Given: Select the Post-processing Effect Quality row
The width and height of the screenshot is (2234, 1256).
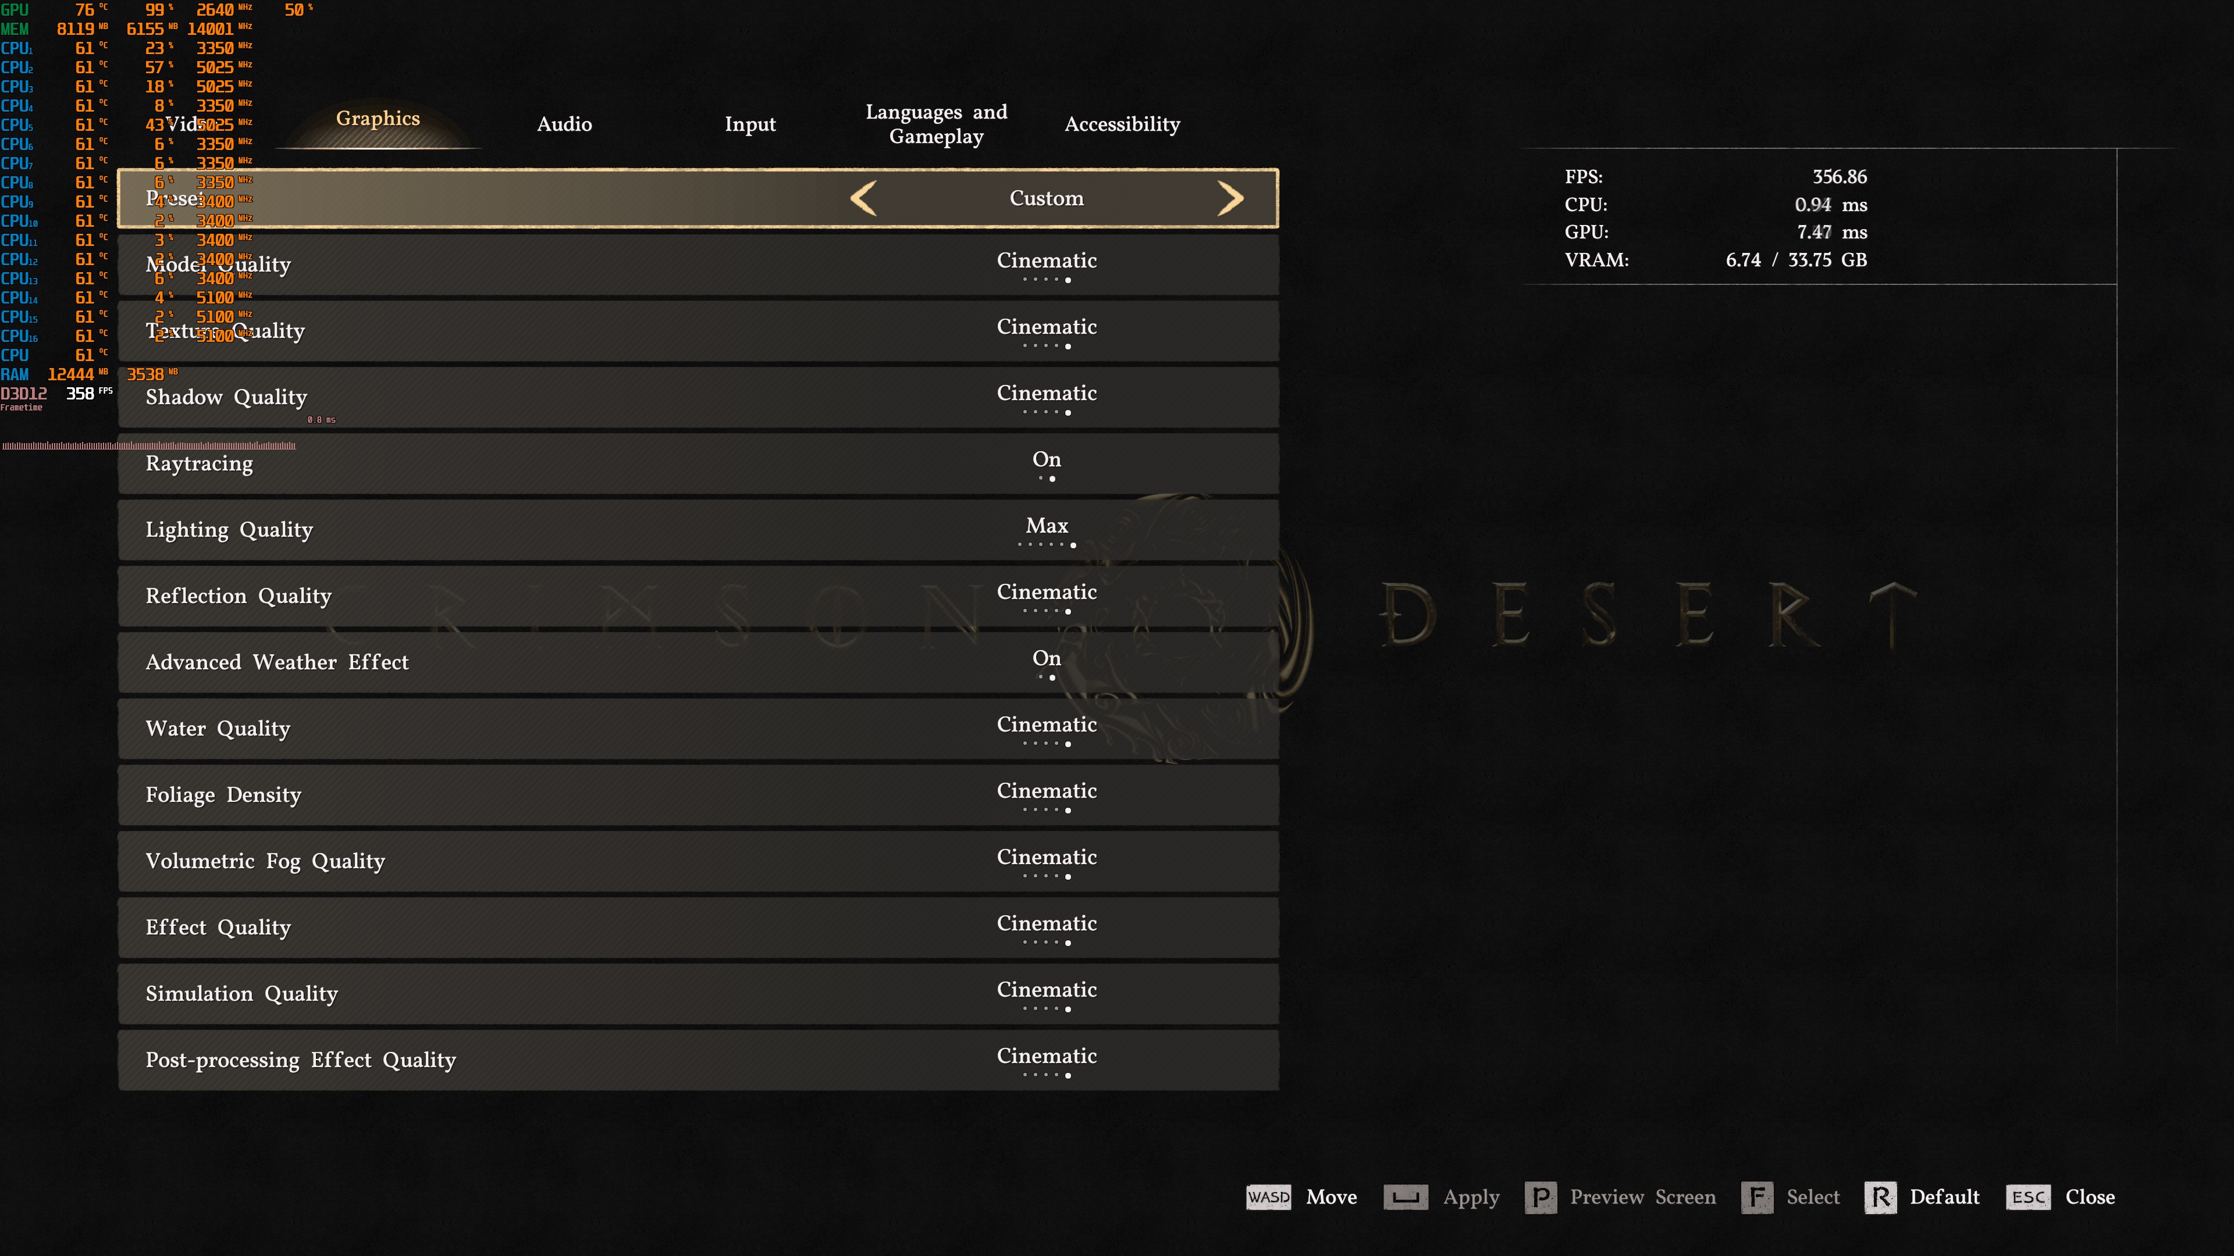Looking at the screenshot, I should coord(698,1060).
